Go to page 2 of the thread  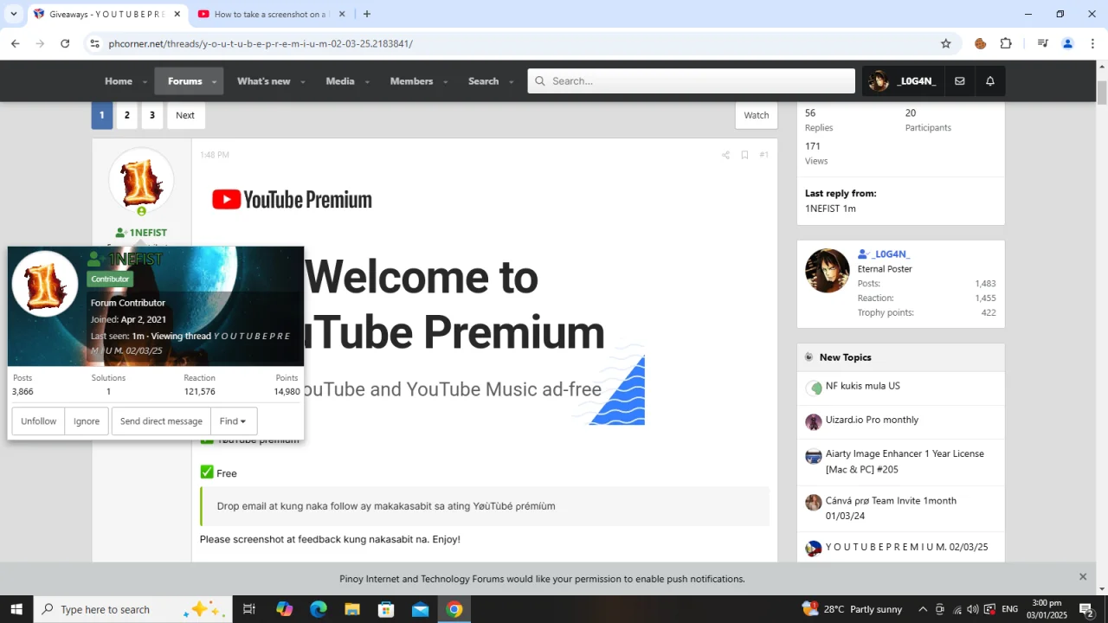127,115
